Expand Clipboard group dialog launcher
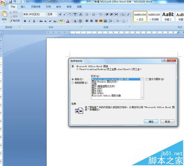184x166 pixels. tap(20, 27)
